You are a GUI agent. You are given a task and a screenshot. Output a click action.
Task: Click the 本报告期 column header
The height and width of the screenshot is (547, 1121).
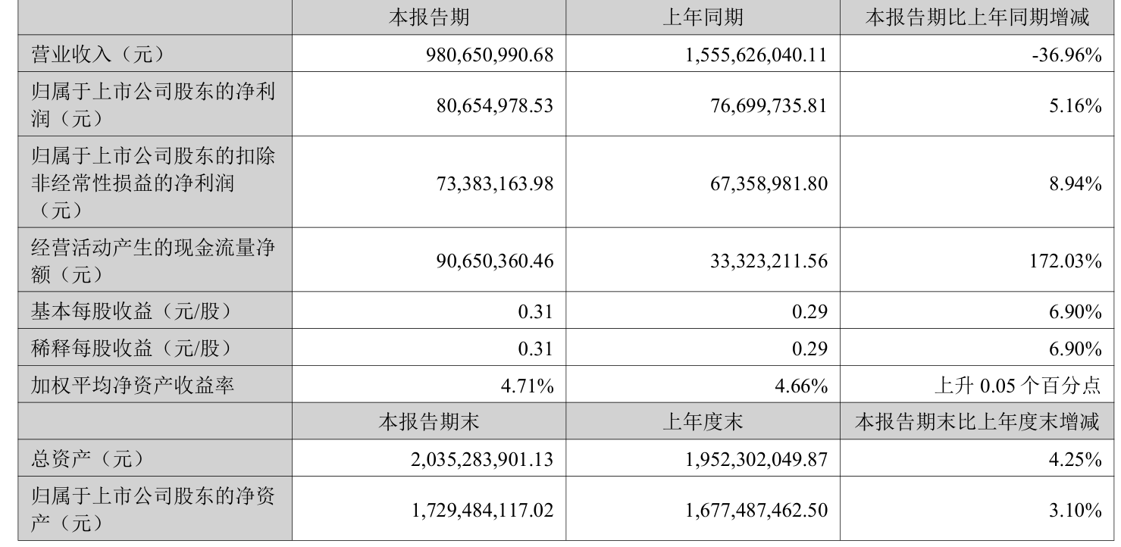click(428, 17)
